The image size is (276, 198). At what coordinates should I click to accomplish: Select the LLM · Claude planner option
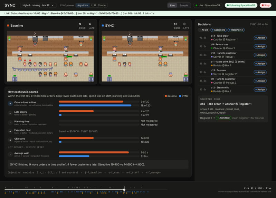pyautogui.click(x=98, y=5)
